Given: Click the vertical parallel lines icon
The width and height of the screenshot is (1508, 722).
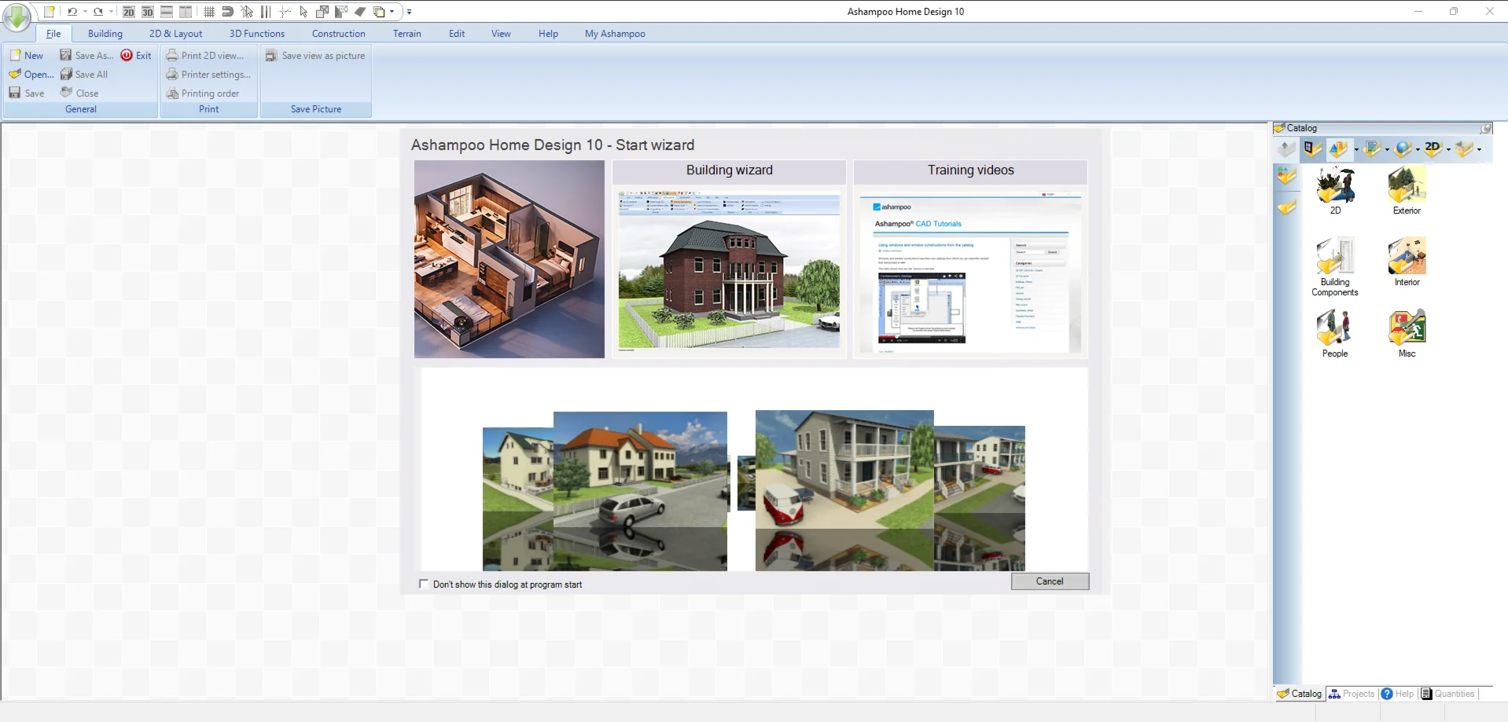Looking at the screenshot, I should 266,12.
